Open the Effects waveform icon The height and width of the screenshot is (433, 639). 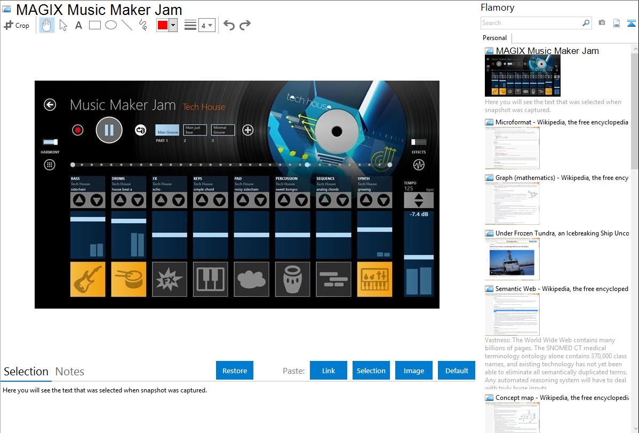(419, 165)
